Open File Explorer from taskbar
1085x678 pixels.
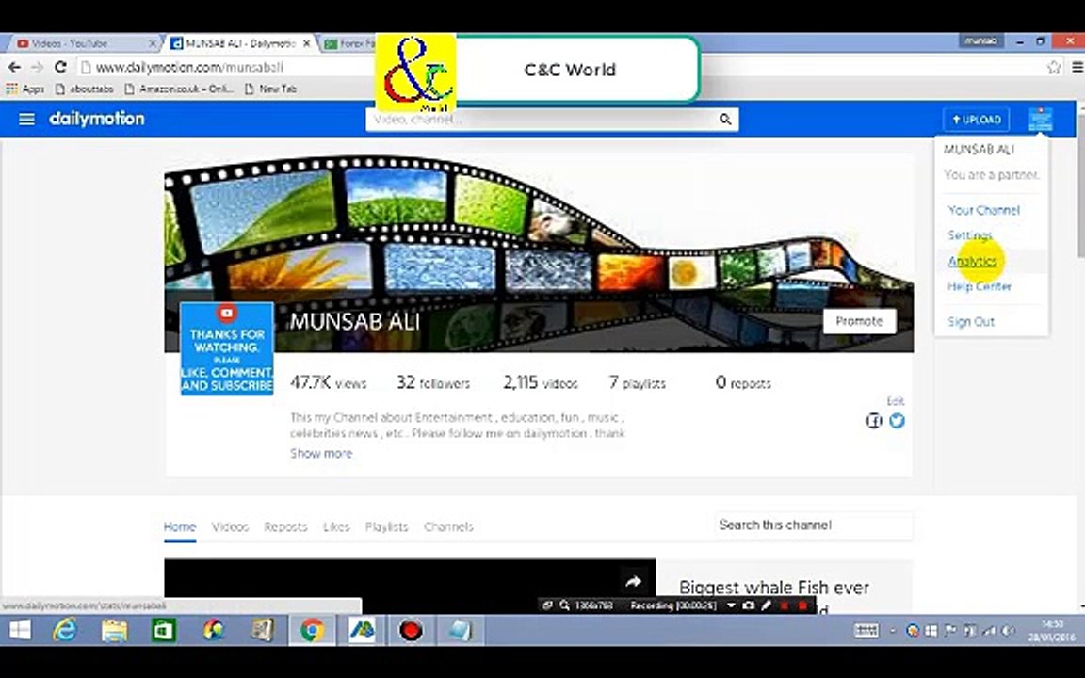click(114, 630)
